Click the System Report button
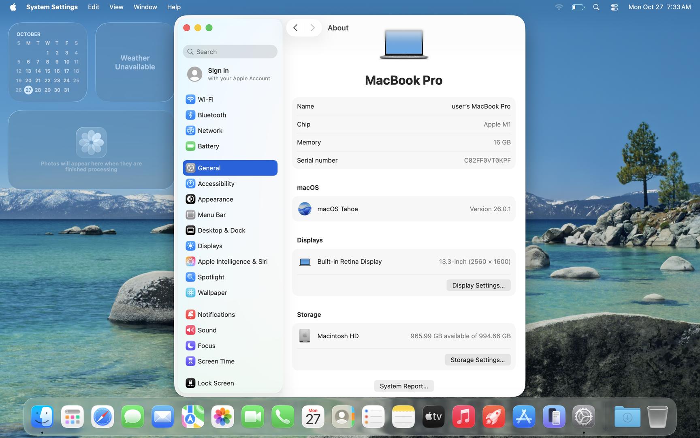Screen dimensions: 700x438 click(403, 386)
